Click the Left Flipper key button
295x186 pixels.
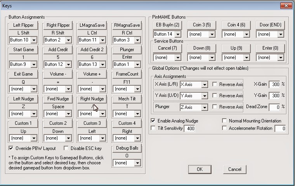point(23,25)
